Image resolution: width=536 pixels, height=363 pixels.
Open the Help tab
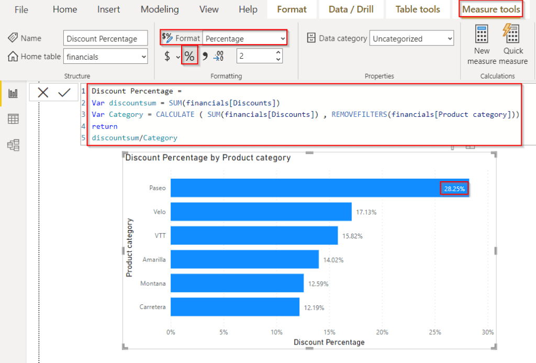tap(248, 9)
